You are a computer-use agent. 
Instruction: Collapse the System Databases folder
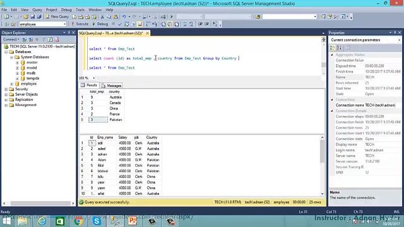click(x=11, y=57)
